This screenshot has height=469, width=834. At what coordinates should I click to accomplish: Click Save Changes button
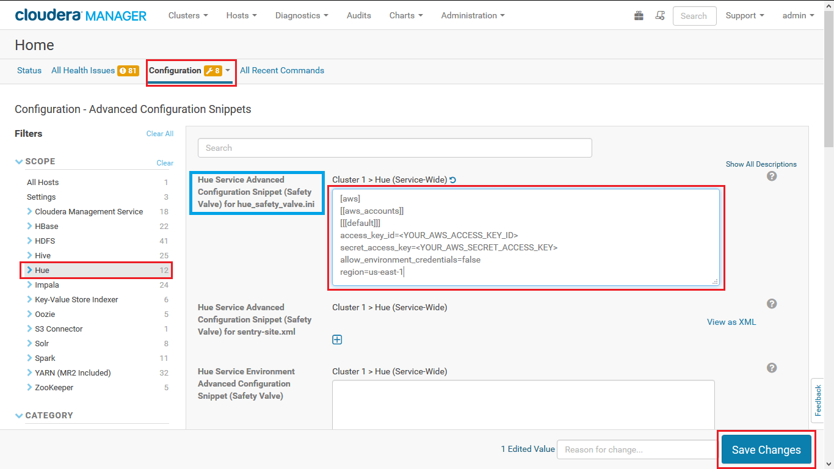766,450
